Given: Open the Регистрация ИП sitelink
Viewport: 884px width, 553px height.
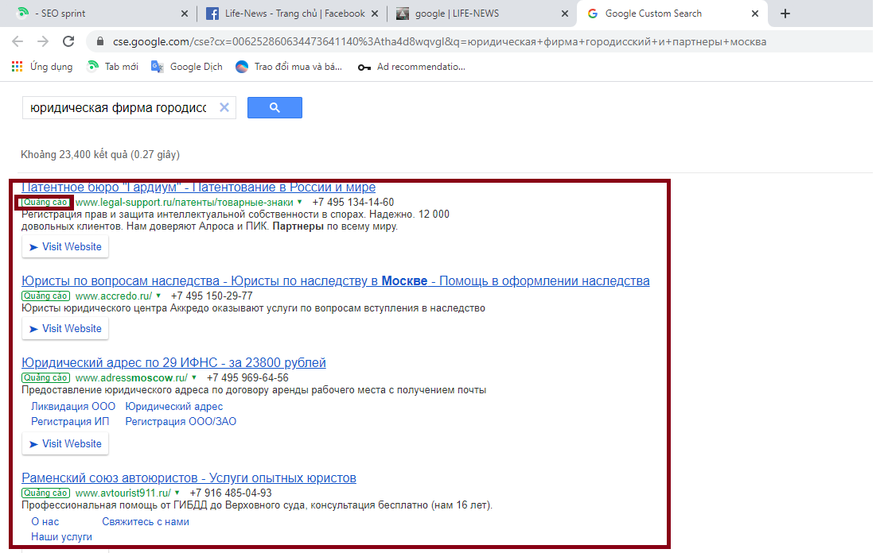Looking at the screenshot, I should tap(70, 421).
